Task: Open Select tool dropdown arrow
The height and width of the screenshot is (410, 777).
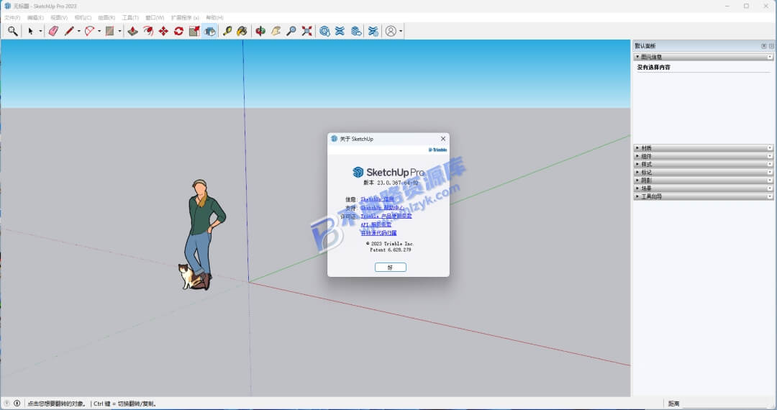Action: coord(40,31)
